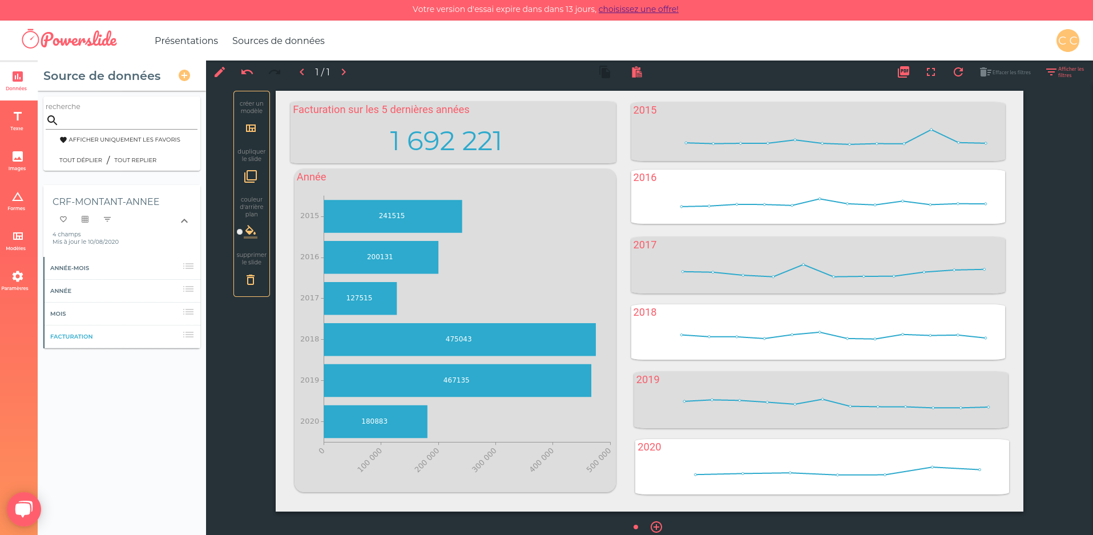Go to the Présentations menu

pos(186,41)
